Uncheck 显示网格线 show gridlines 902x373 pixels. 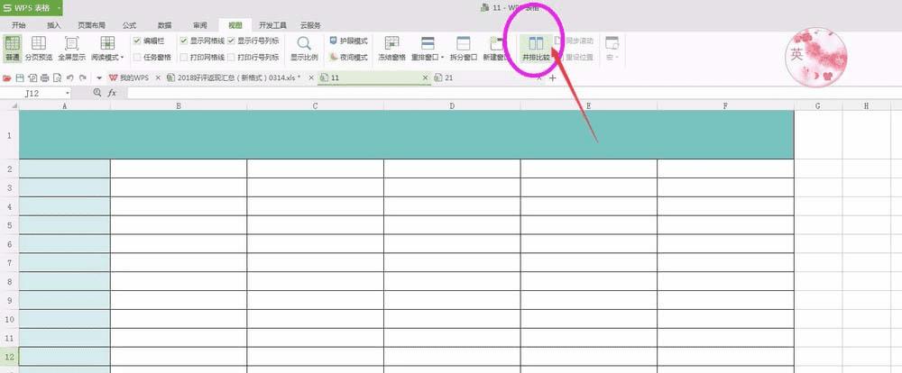coord(183,41)
